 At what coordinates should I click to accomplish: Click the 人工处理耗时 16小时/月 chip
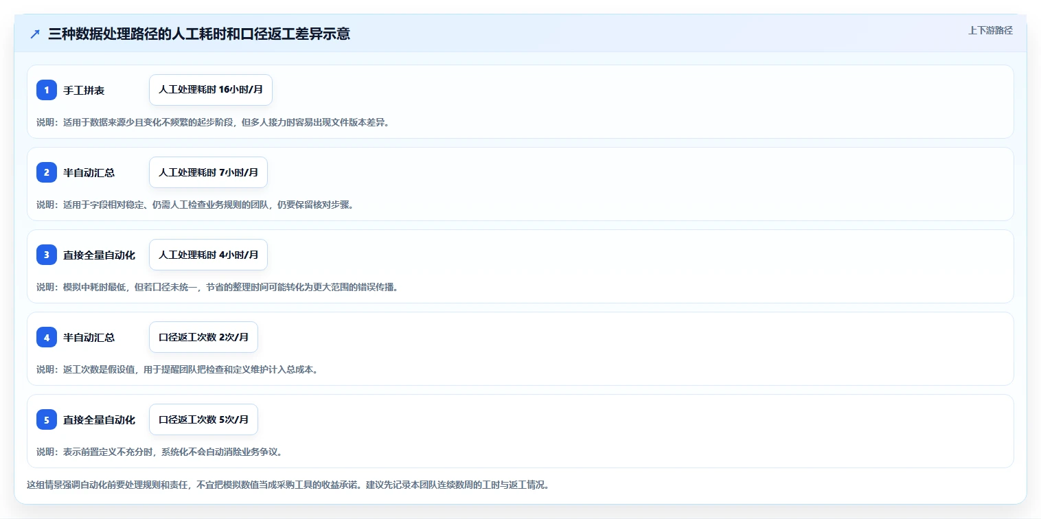point(211,90)
